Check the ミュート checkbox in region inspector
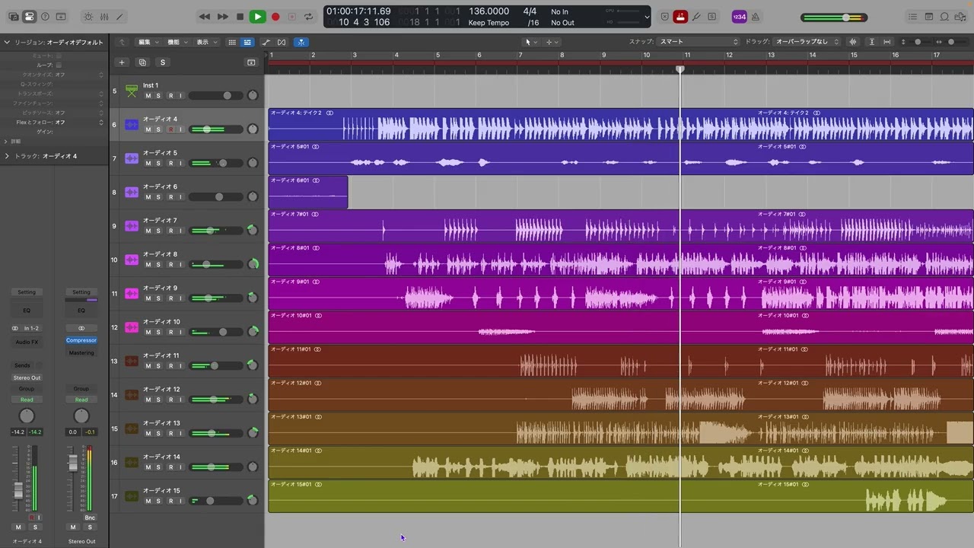This screenshot has height=548, width=974. [x=59, y=56]
